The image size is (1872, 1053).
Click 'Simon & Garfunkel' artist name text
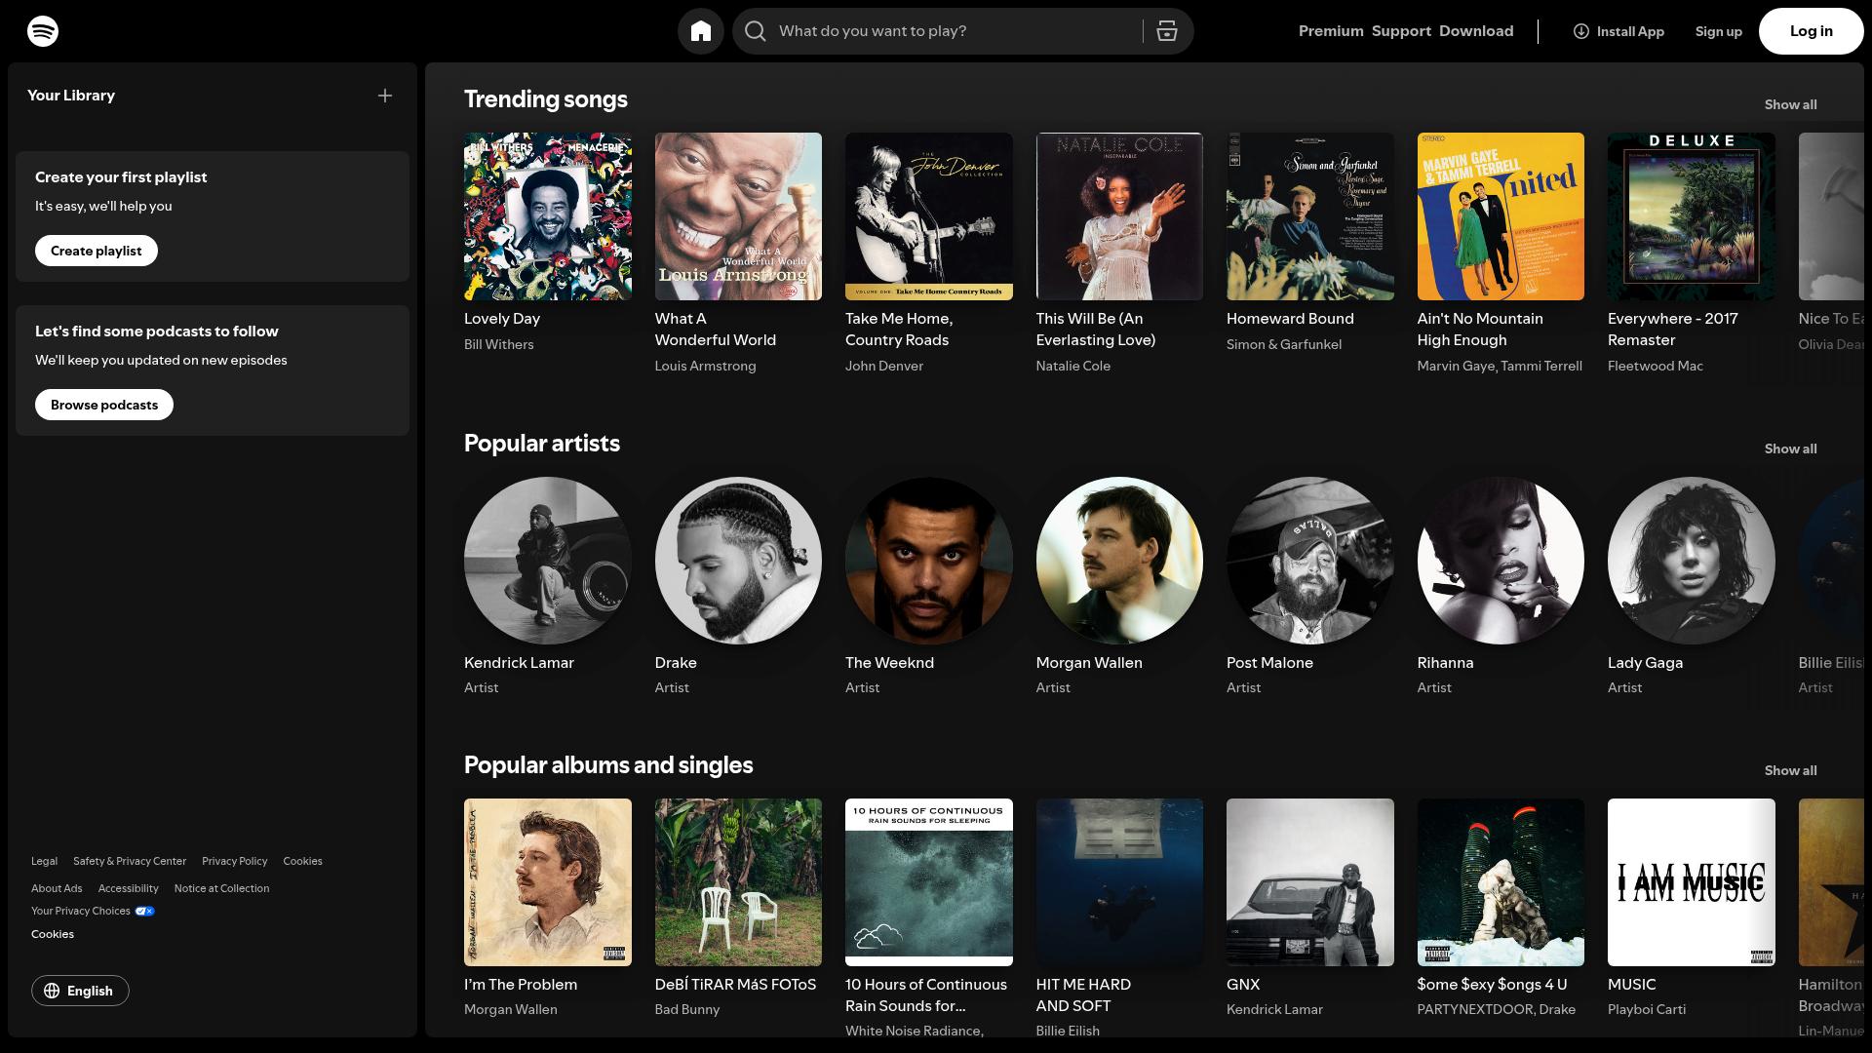pyautogui.click(x=1284, y=344)
